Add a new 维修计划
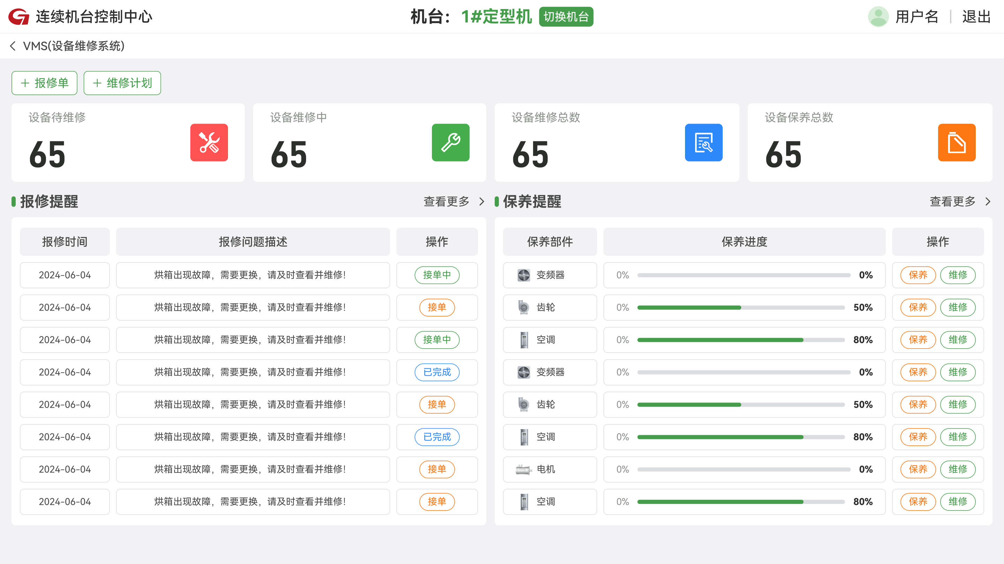The height and width of the screenshot is (564, 1004). 122,83
